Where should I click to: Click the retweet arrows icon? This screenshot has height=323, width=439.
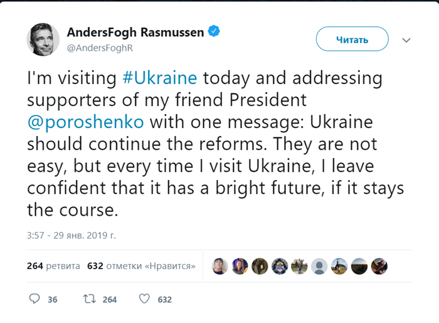[90, 299]
